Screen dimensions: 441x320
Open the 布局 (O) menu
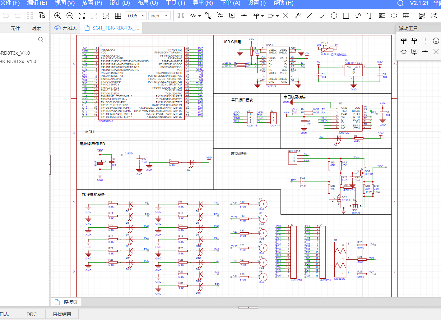pyautogui.click(x=148, y=3)
